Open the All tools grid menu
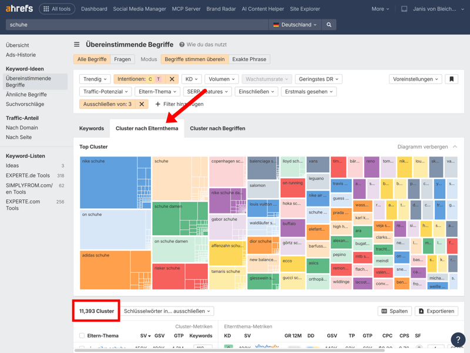The image size is (470, 353). click(57, 9)
